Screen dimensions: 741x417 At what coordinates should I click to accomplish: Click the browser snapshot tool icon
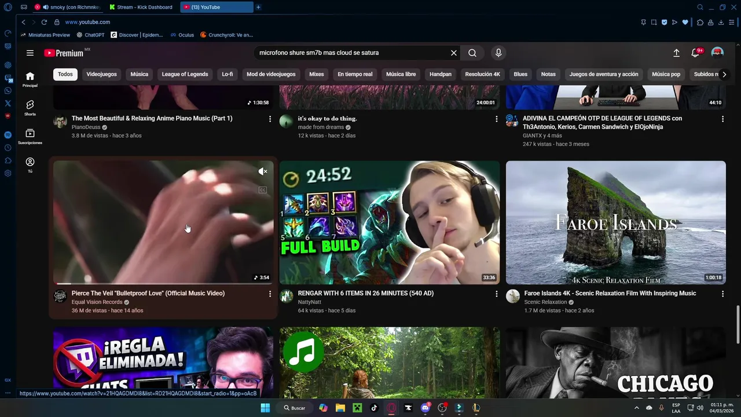(x=654, y=22)
